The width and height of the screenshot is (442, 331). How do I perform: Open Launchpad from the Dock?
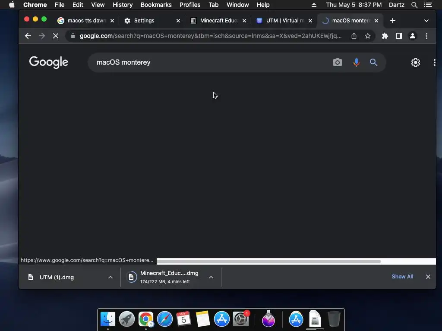127,319
